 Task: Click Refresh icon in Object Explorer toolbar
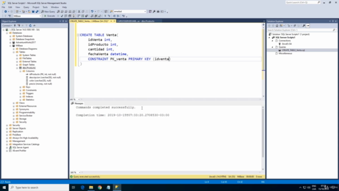coord(30,25)
